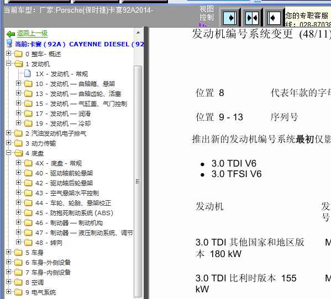331x299 pixels.
Task: Click the center-split view control button
Action: (x=252, y=18)
